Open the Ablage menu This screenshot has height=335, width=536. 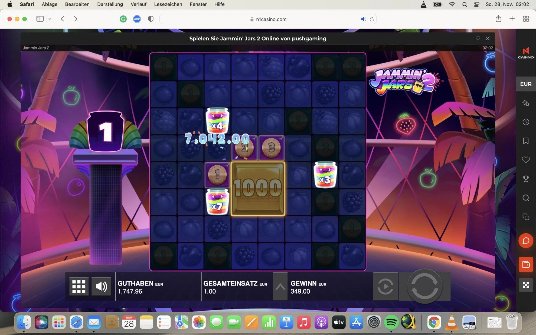(50, 4)
